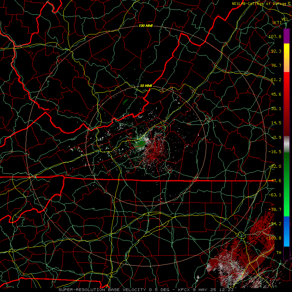Click the purple segment of the color bar
Image resolution: width=292 pixels, height=292 pixels.
pyautogui.click(x=286, y=36)
